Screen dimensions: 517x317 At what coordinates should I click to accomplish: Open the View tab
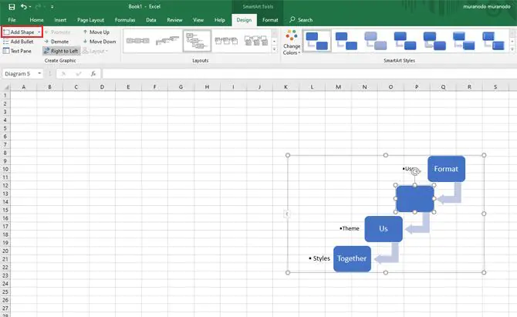(198, 20)
